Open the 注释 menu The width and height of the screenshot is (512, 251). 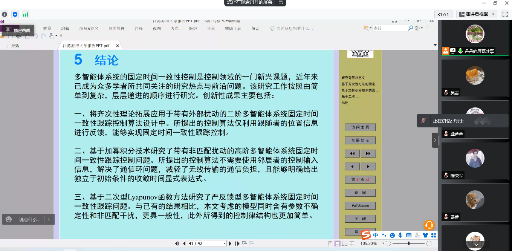139,29
